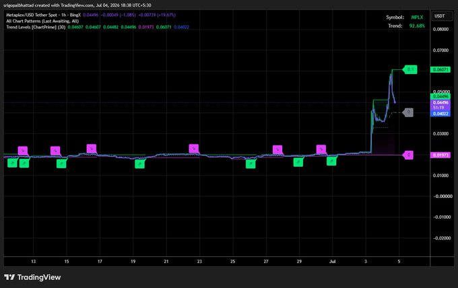This screenshot has height=288, width=458.
Task: Click the 0.03000 price axis value
Action: click(x=440, y=134)
